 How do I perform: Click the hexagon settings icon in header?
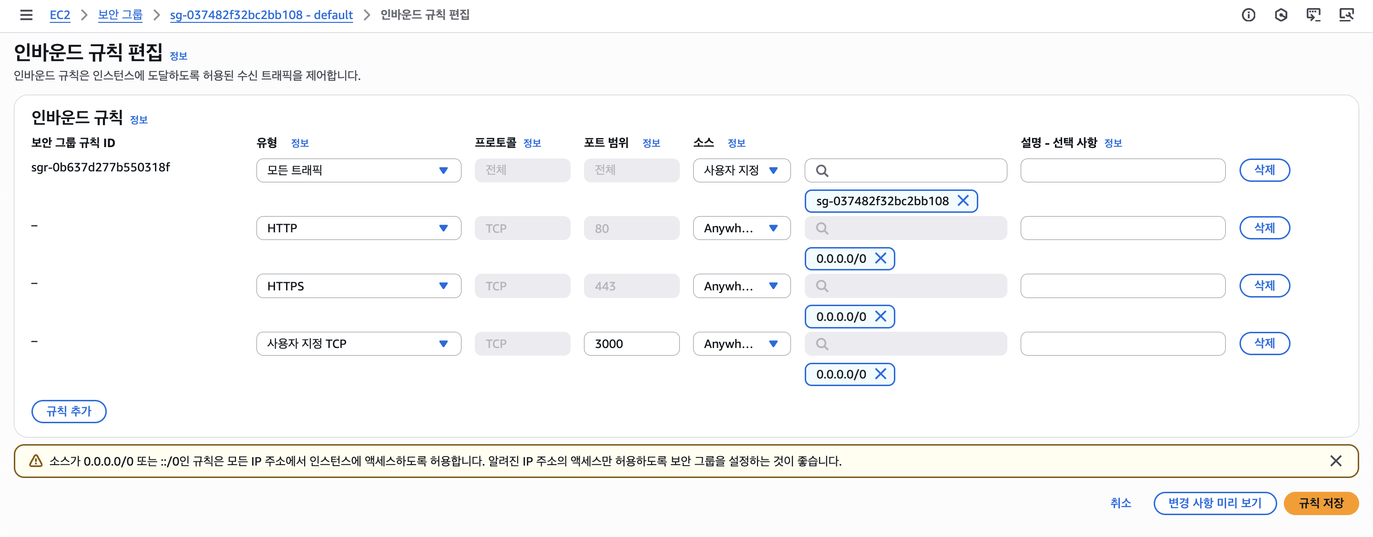(x=1281, y=15)
